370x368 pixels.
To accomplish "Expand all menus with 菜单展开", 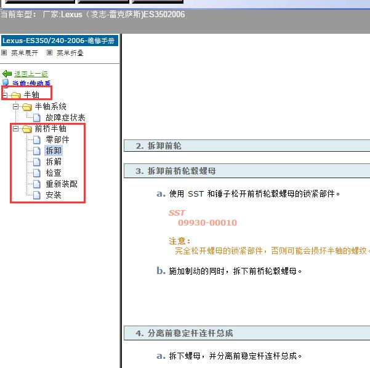I will click(24, 53).
